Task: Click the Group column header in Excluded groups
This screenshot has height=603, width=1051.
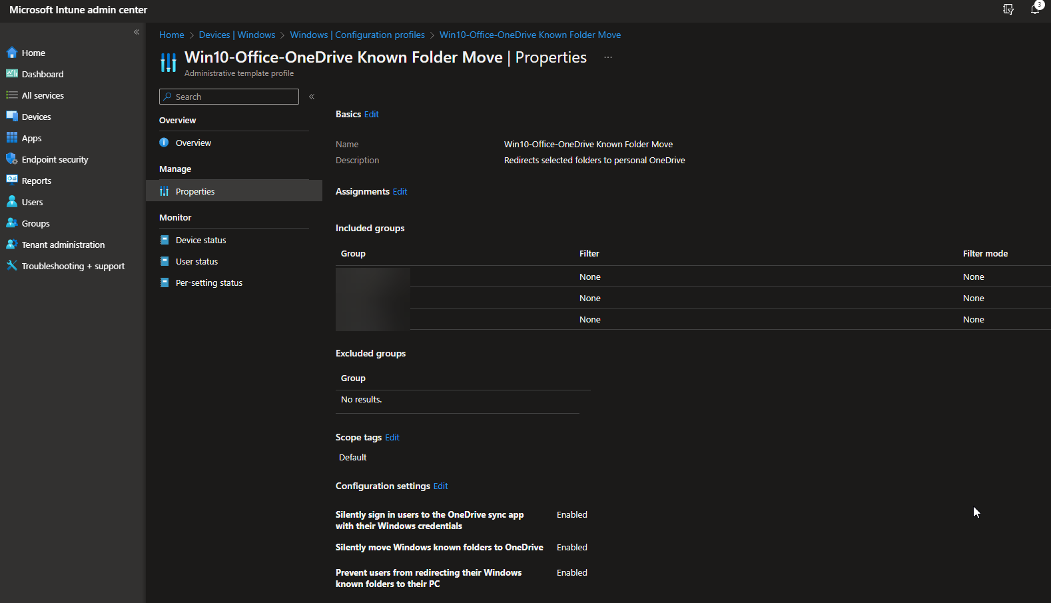Action: click(x=353, y=378)
